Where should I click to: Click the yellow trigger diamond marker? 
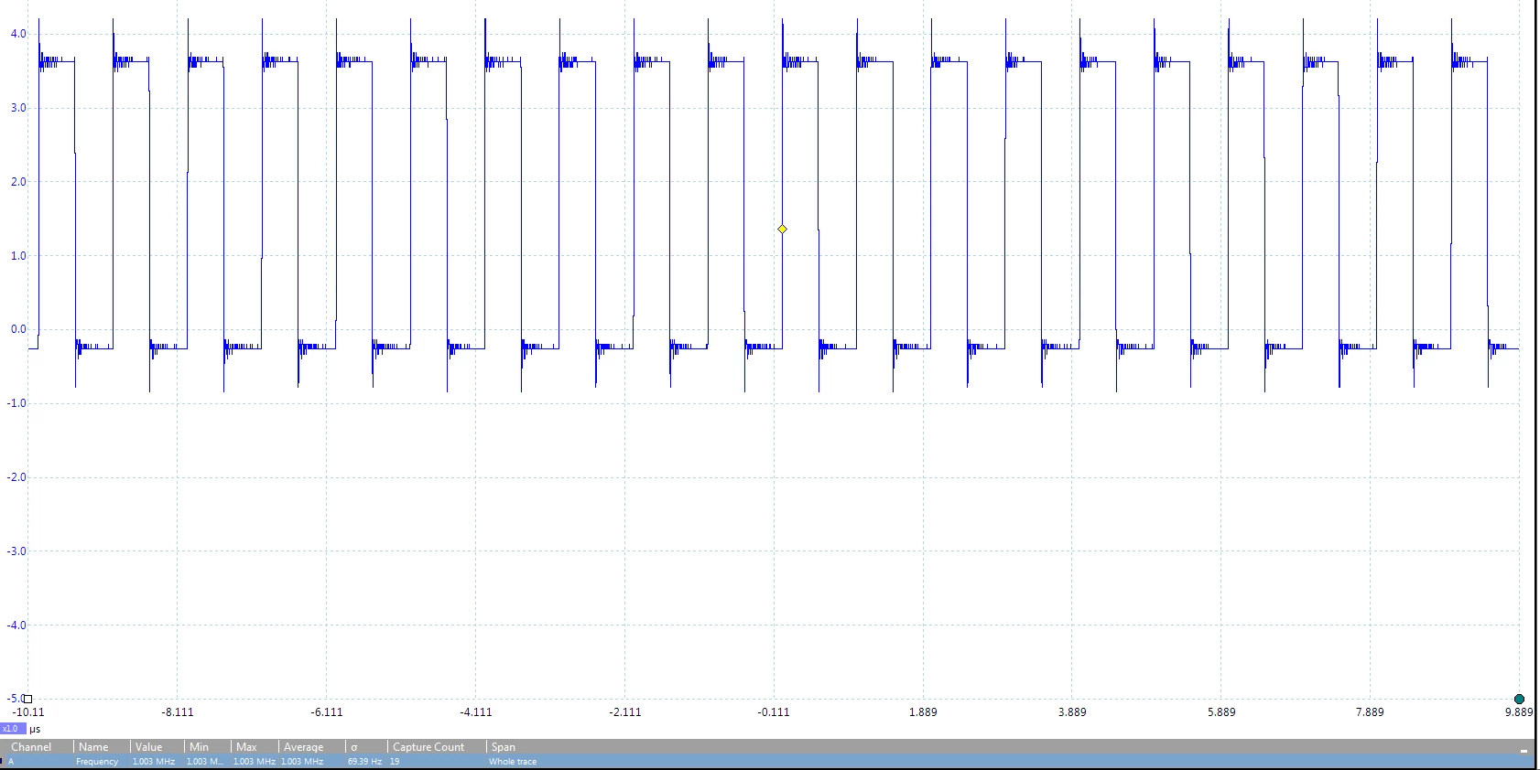[782, 229]
